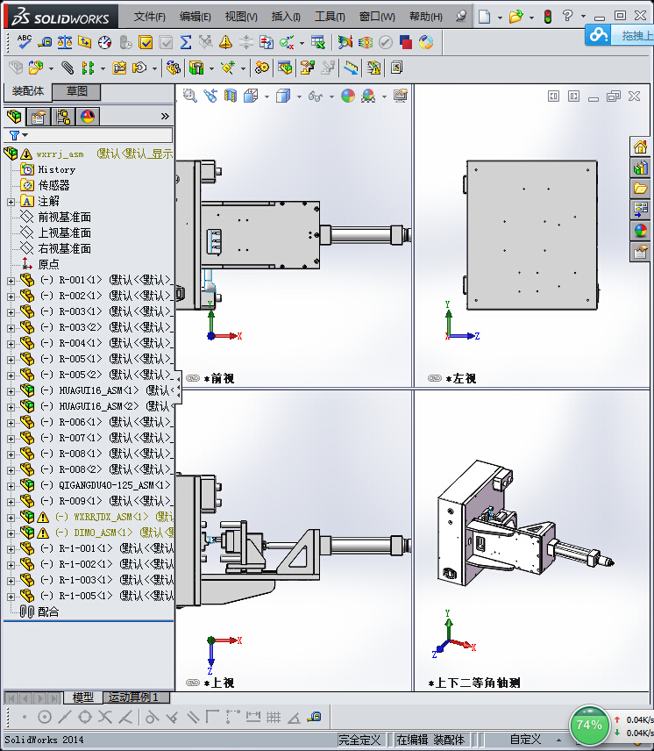Click the traffic light rebuild icon

click(x=548, y=17)
